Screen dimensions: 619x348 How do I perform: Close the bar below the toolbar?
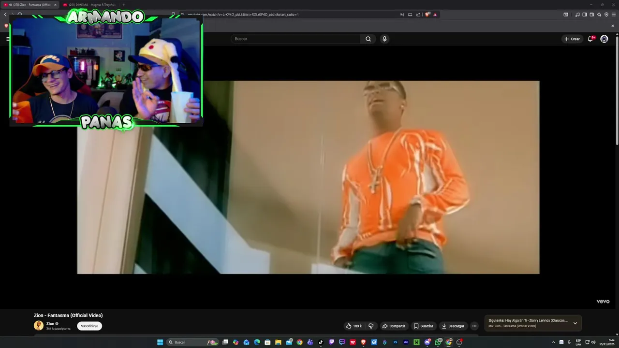click(613, 26)
